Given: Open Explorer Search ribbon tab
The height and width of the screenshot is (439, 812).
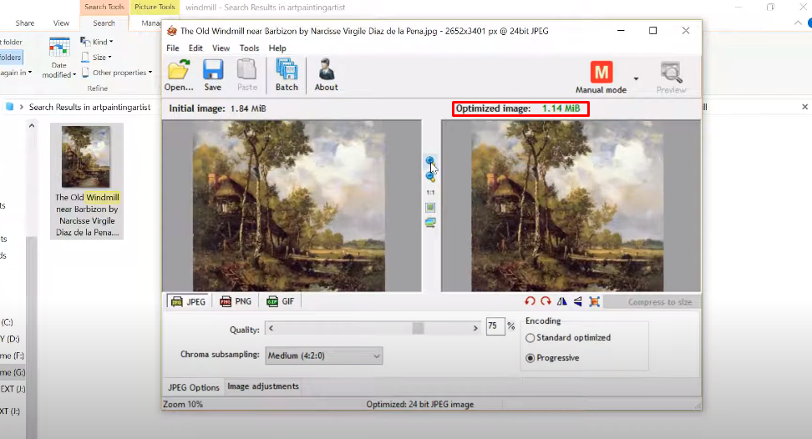Looking at the screenshot, I should [x=104, y=23].
